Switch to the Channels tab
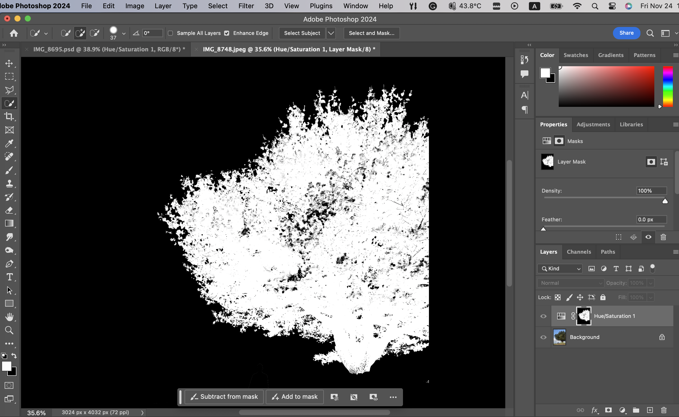The width and height of the screenshot is (679, 417). pyautogui.click(x=579, y=252)
